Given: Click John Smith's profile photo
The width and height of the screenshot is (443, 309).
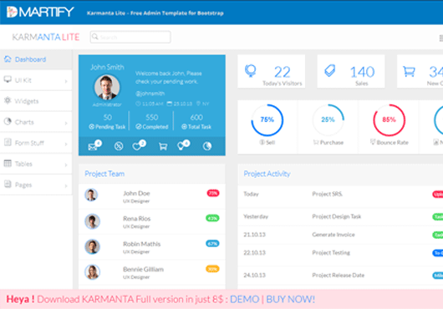Looking at the screenshot, I should point(107,88).
